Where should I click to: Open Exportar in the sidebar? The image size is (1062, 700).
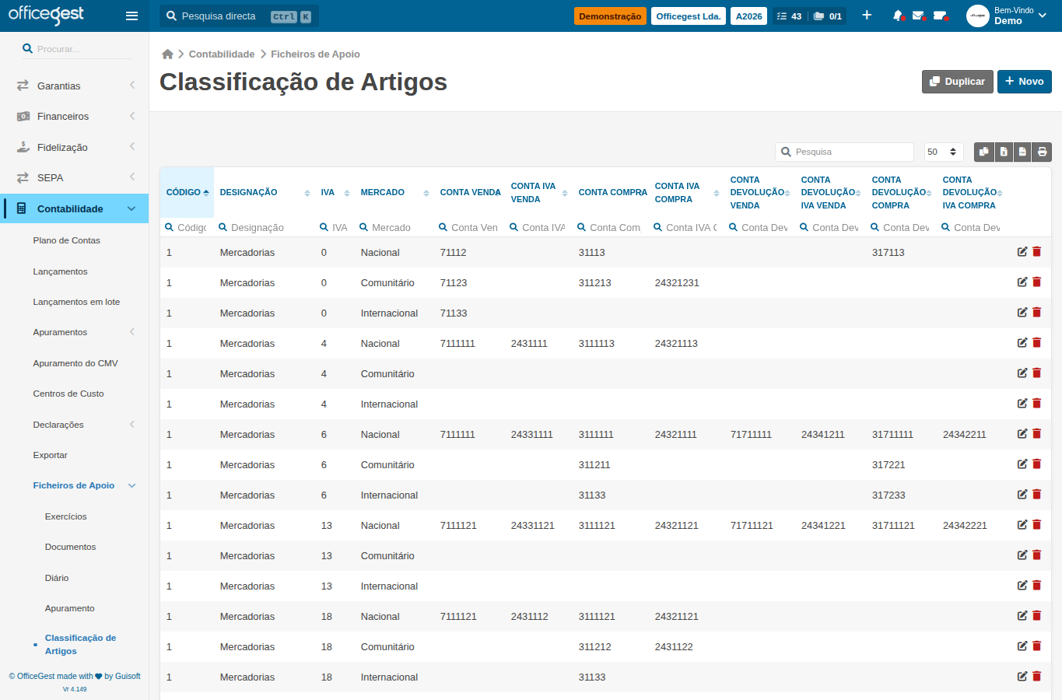tap(50, 455)
